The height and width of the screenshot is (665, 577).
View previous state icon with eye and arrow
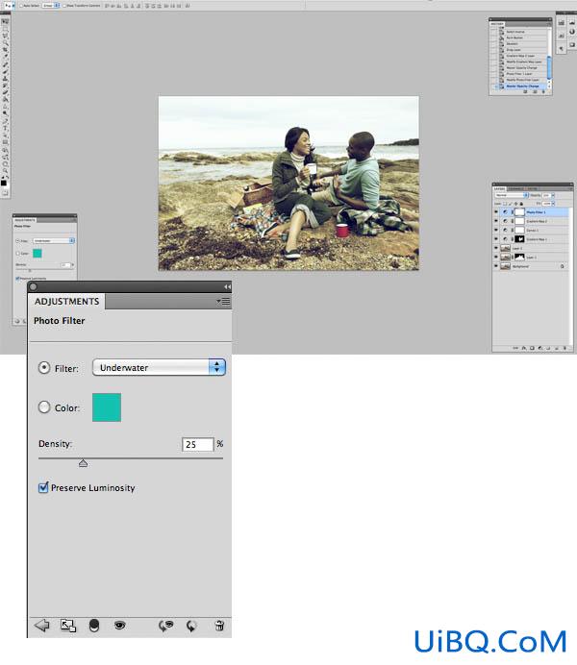(165, 626)
